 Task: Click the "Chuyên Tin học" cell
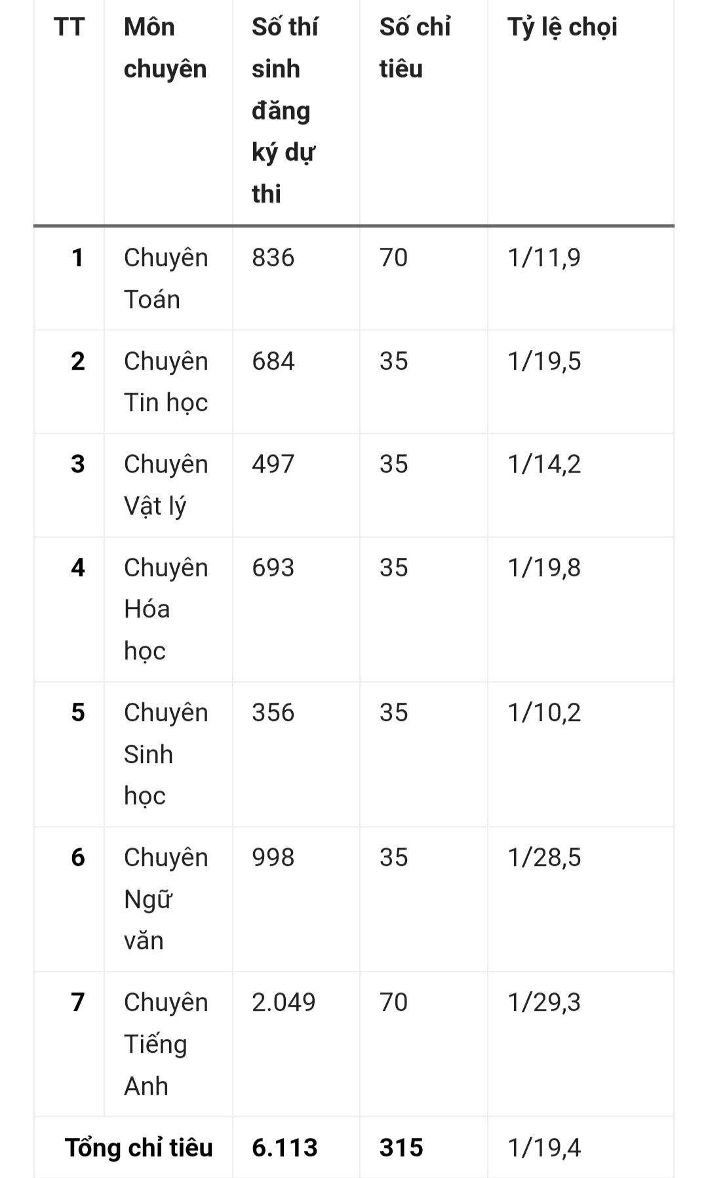point(166,382)
